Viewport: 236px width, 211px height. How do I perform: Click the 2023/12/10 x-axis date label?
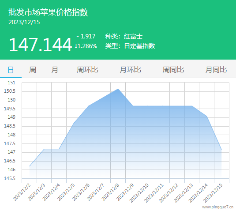point(139,193)
